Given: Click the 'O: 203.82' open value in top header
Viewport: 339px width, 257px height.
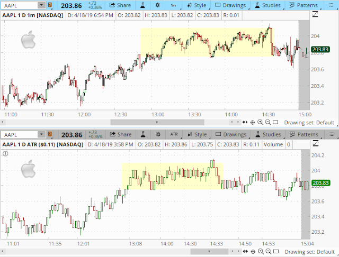Looking at the screenshot, I should 129,15.
